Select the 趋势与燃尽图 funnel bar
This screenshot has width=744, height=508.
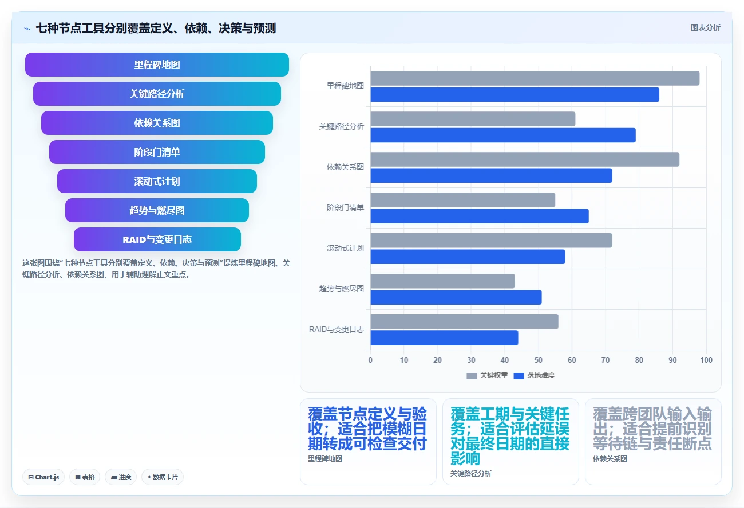coord(157,210)
